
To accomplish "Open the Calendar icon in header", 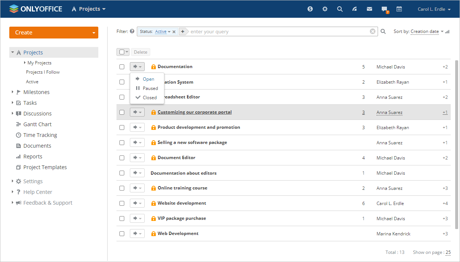I will pos(399,9).
